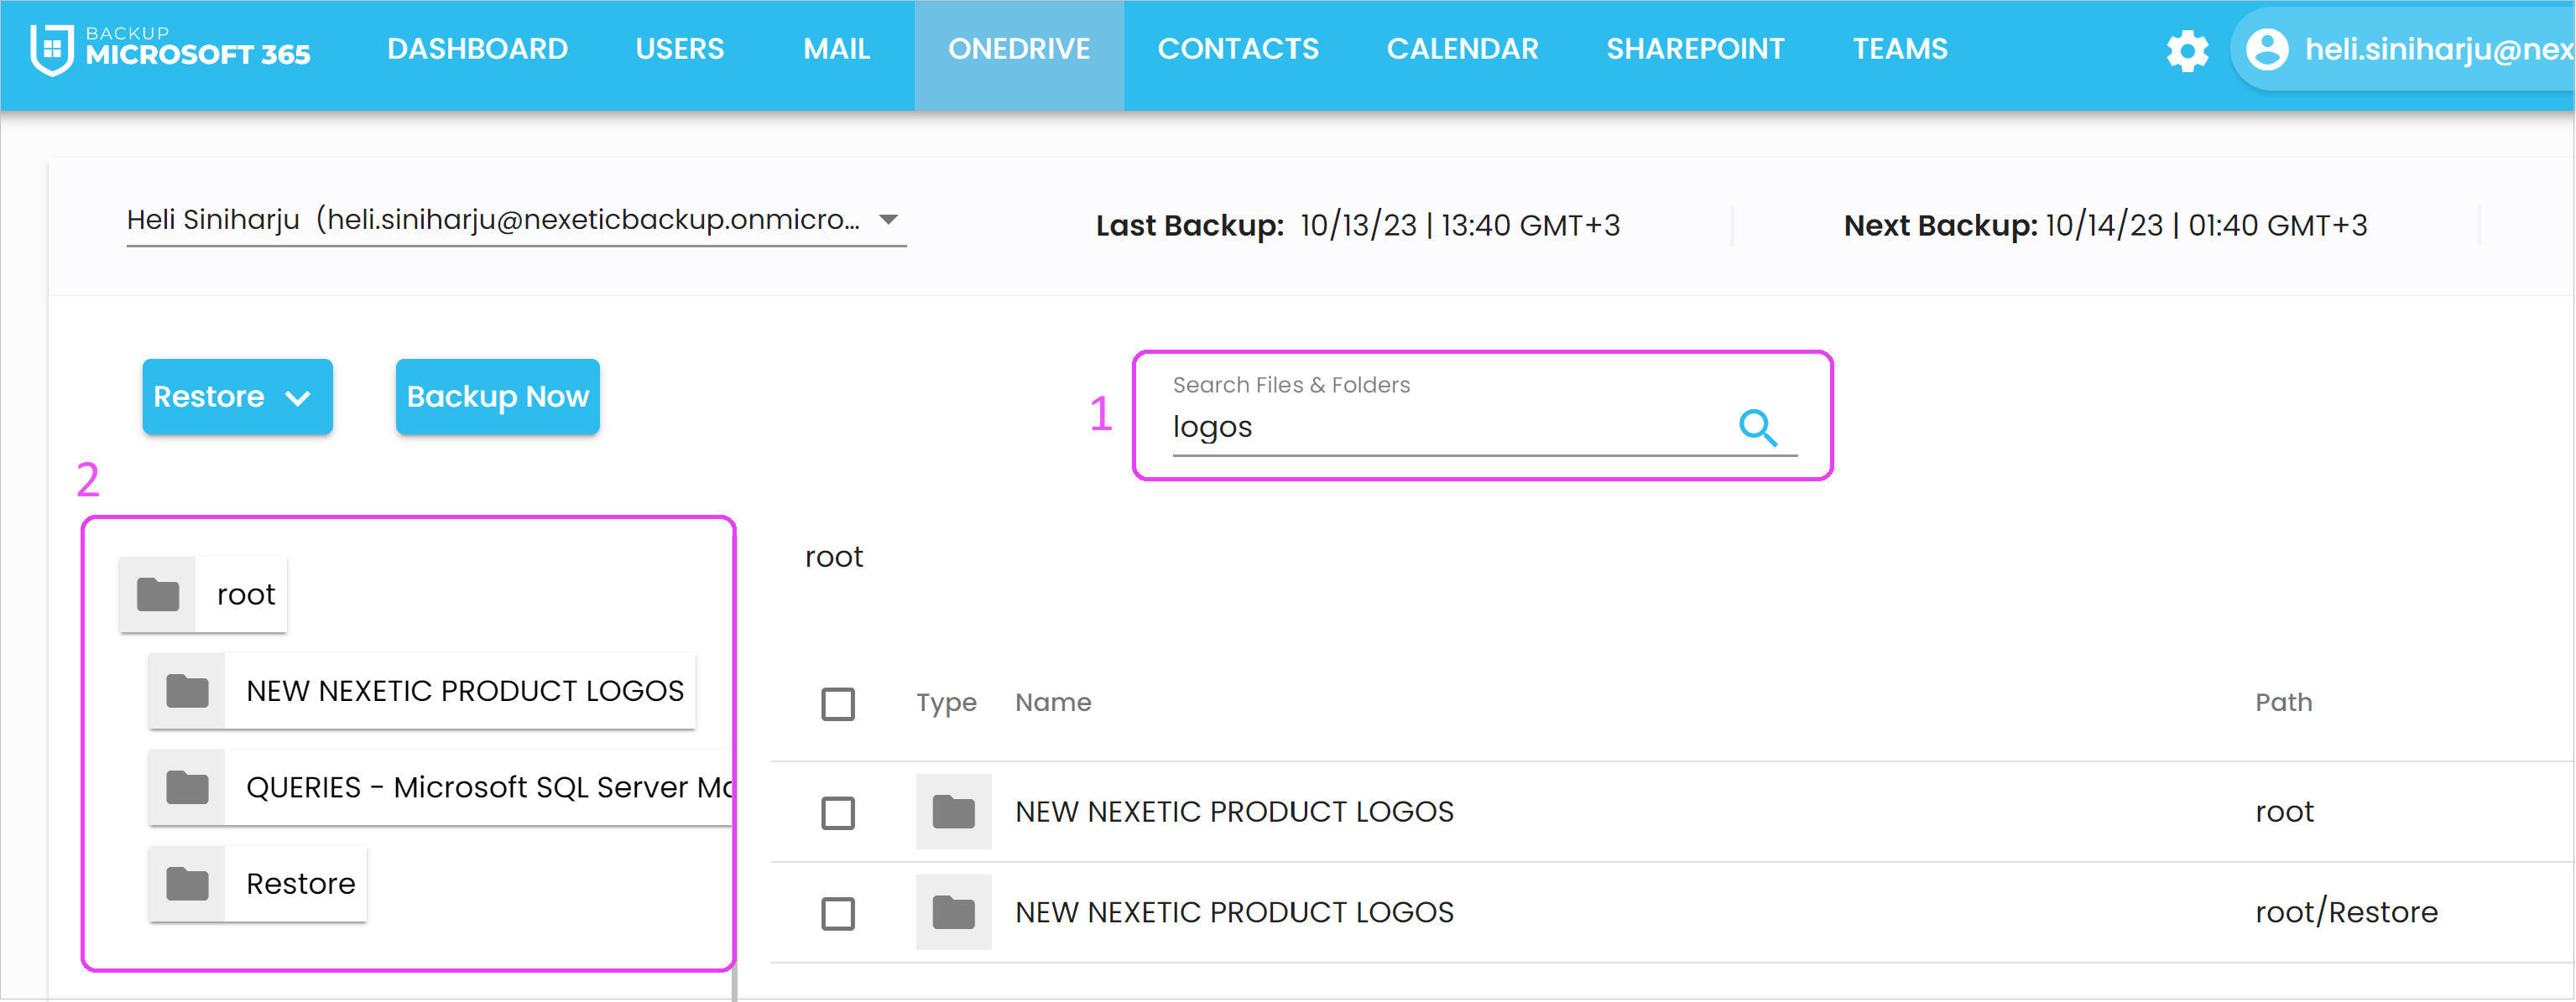
Task: Click the Last Backup timestamp text
Action: pyautogui.click(x=1459, y=226)
